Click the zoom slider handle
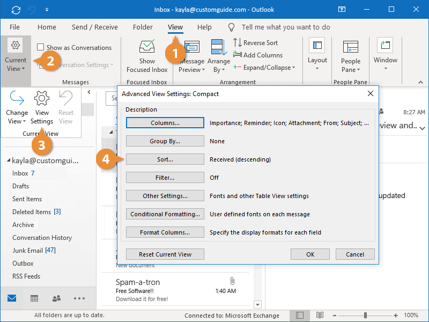This screenshot has width=429, height=322. pyautogui.click(x=365, y=315)
